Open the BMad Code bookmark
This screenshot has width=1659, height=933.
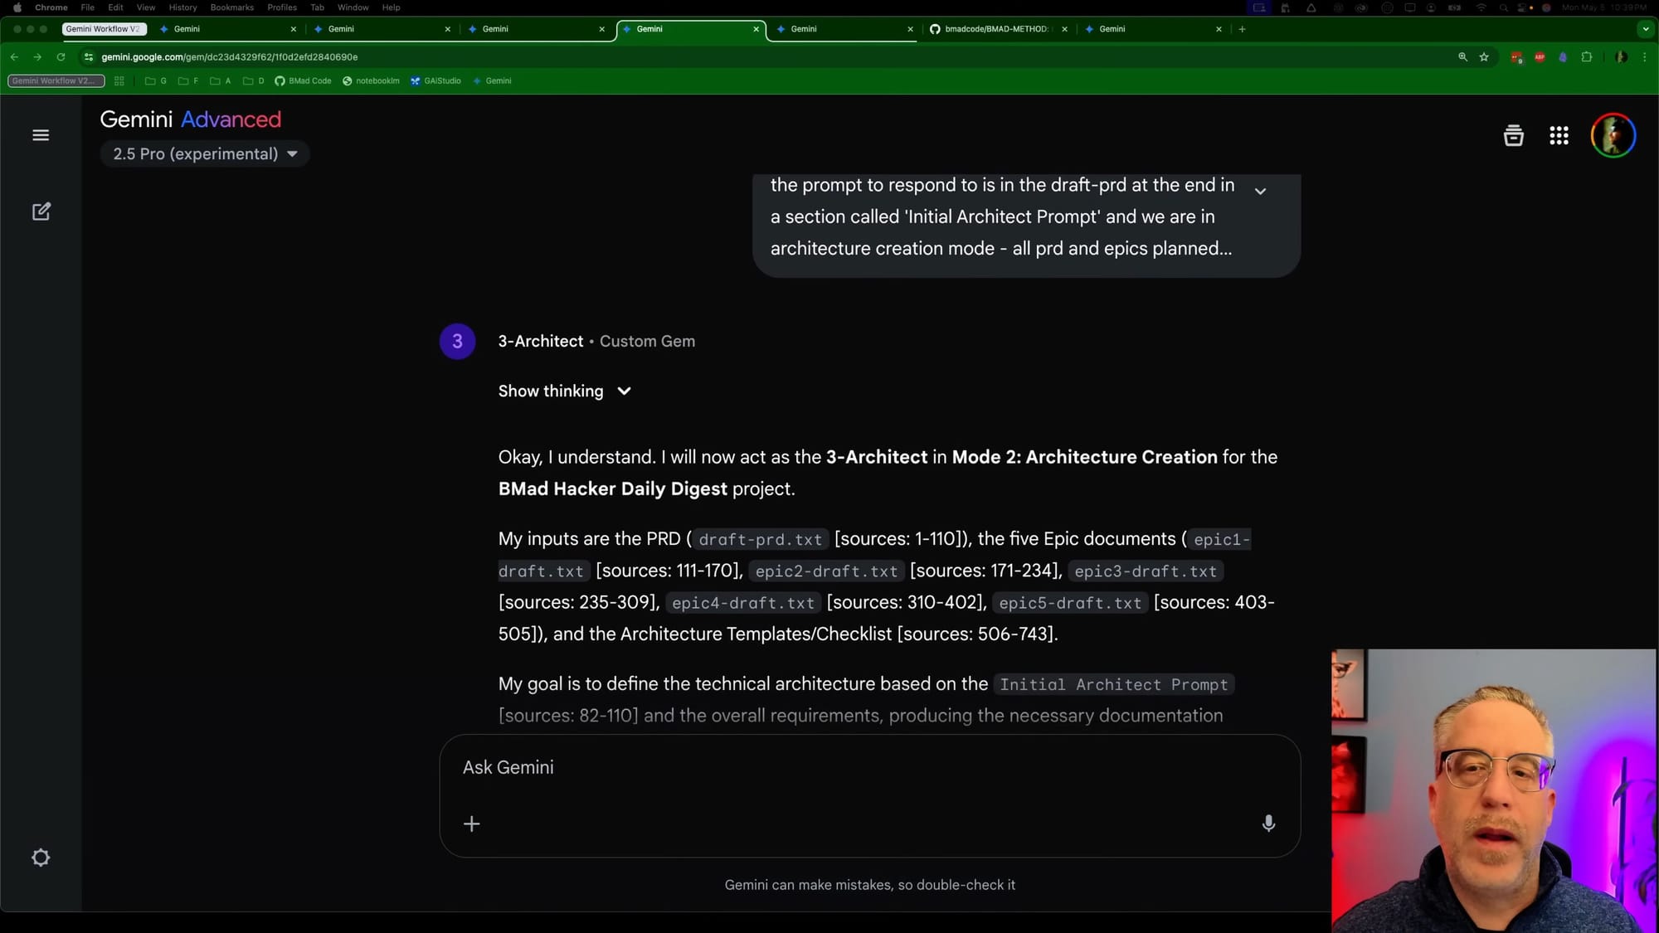tap(304, 81)
